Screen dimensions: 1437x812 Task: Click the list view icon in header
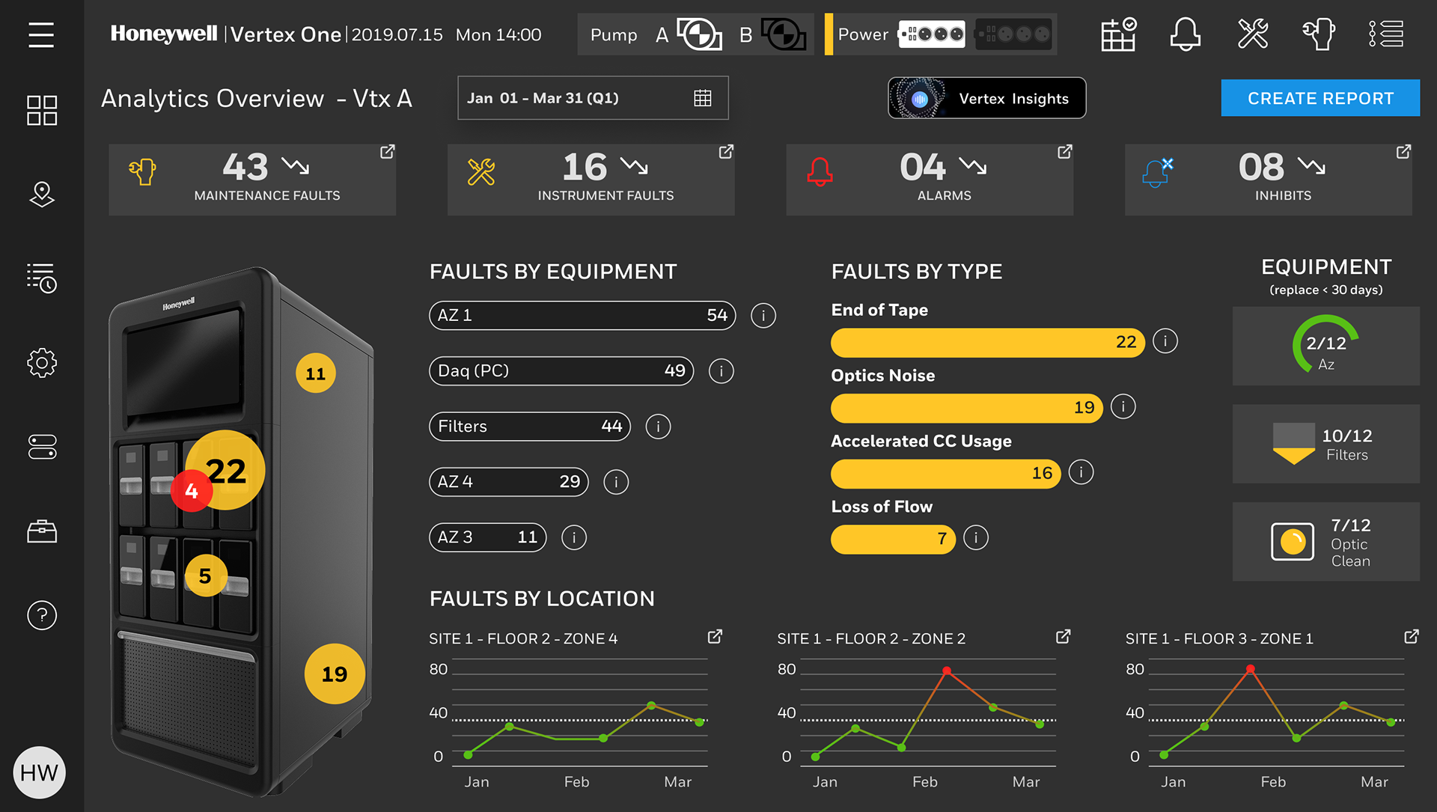coord(1386,34)
